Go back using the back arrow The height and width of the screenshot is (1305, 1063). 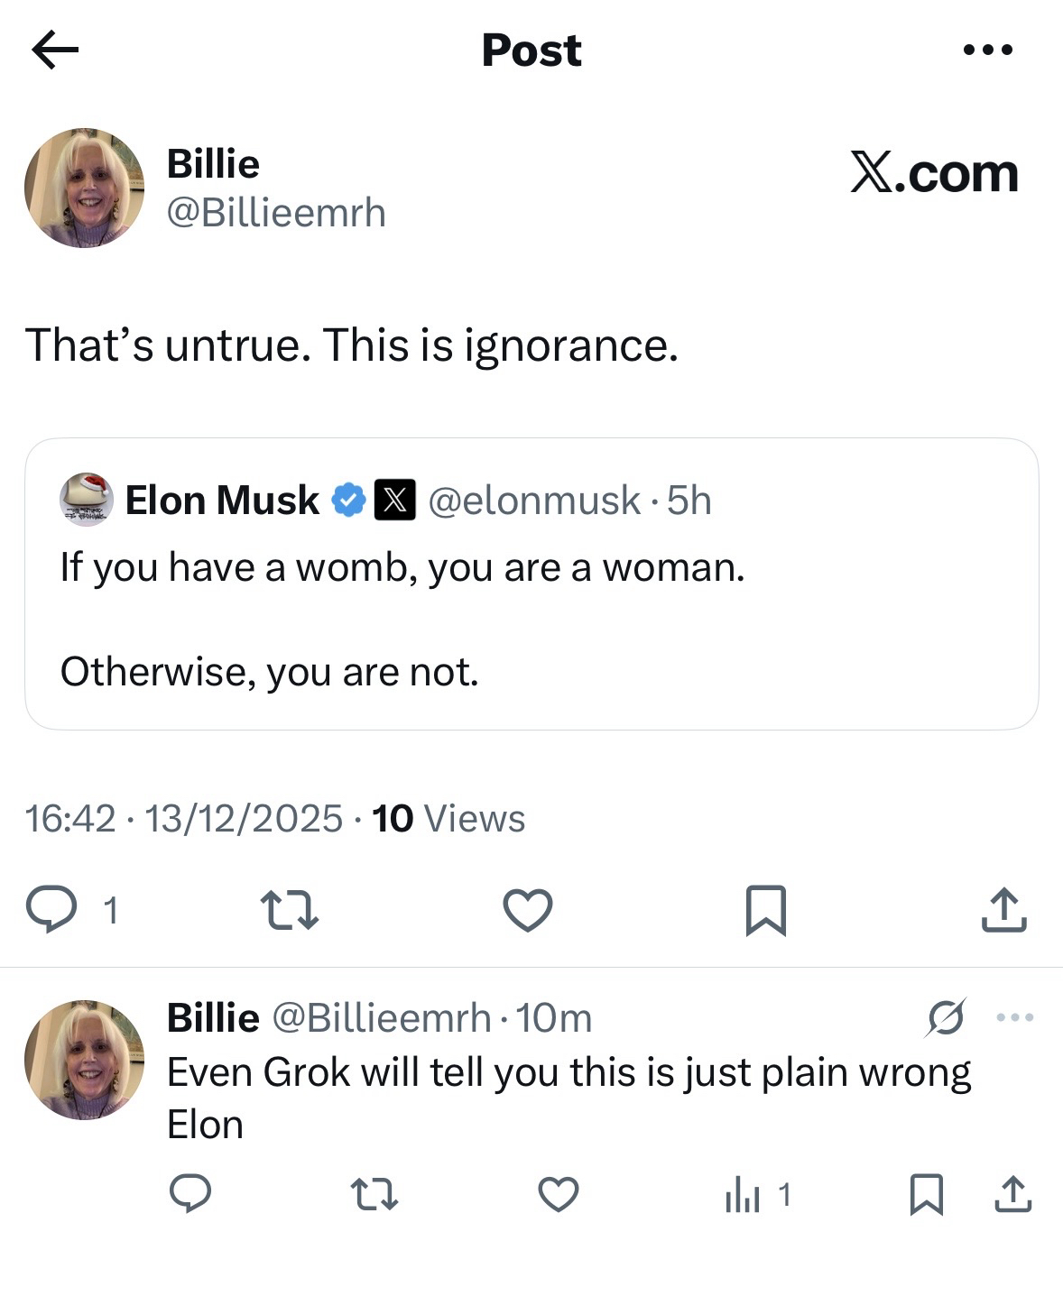coord(55,51)
